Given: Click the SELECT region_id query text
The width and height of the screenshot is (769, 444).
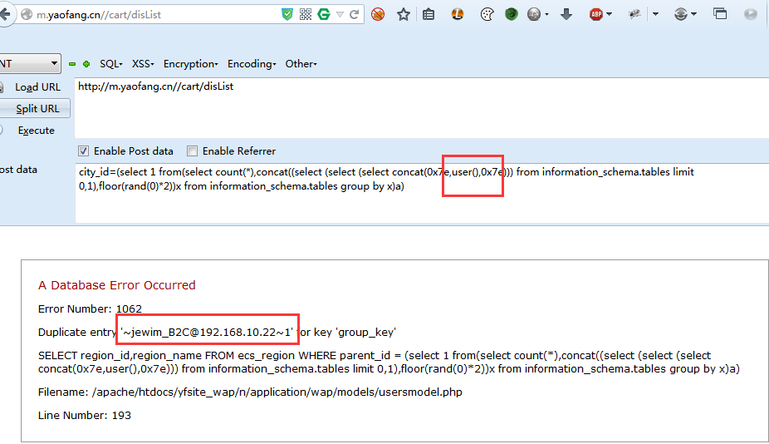Looking at the screenshot, I should click(389, 362).
